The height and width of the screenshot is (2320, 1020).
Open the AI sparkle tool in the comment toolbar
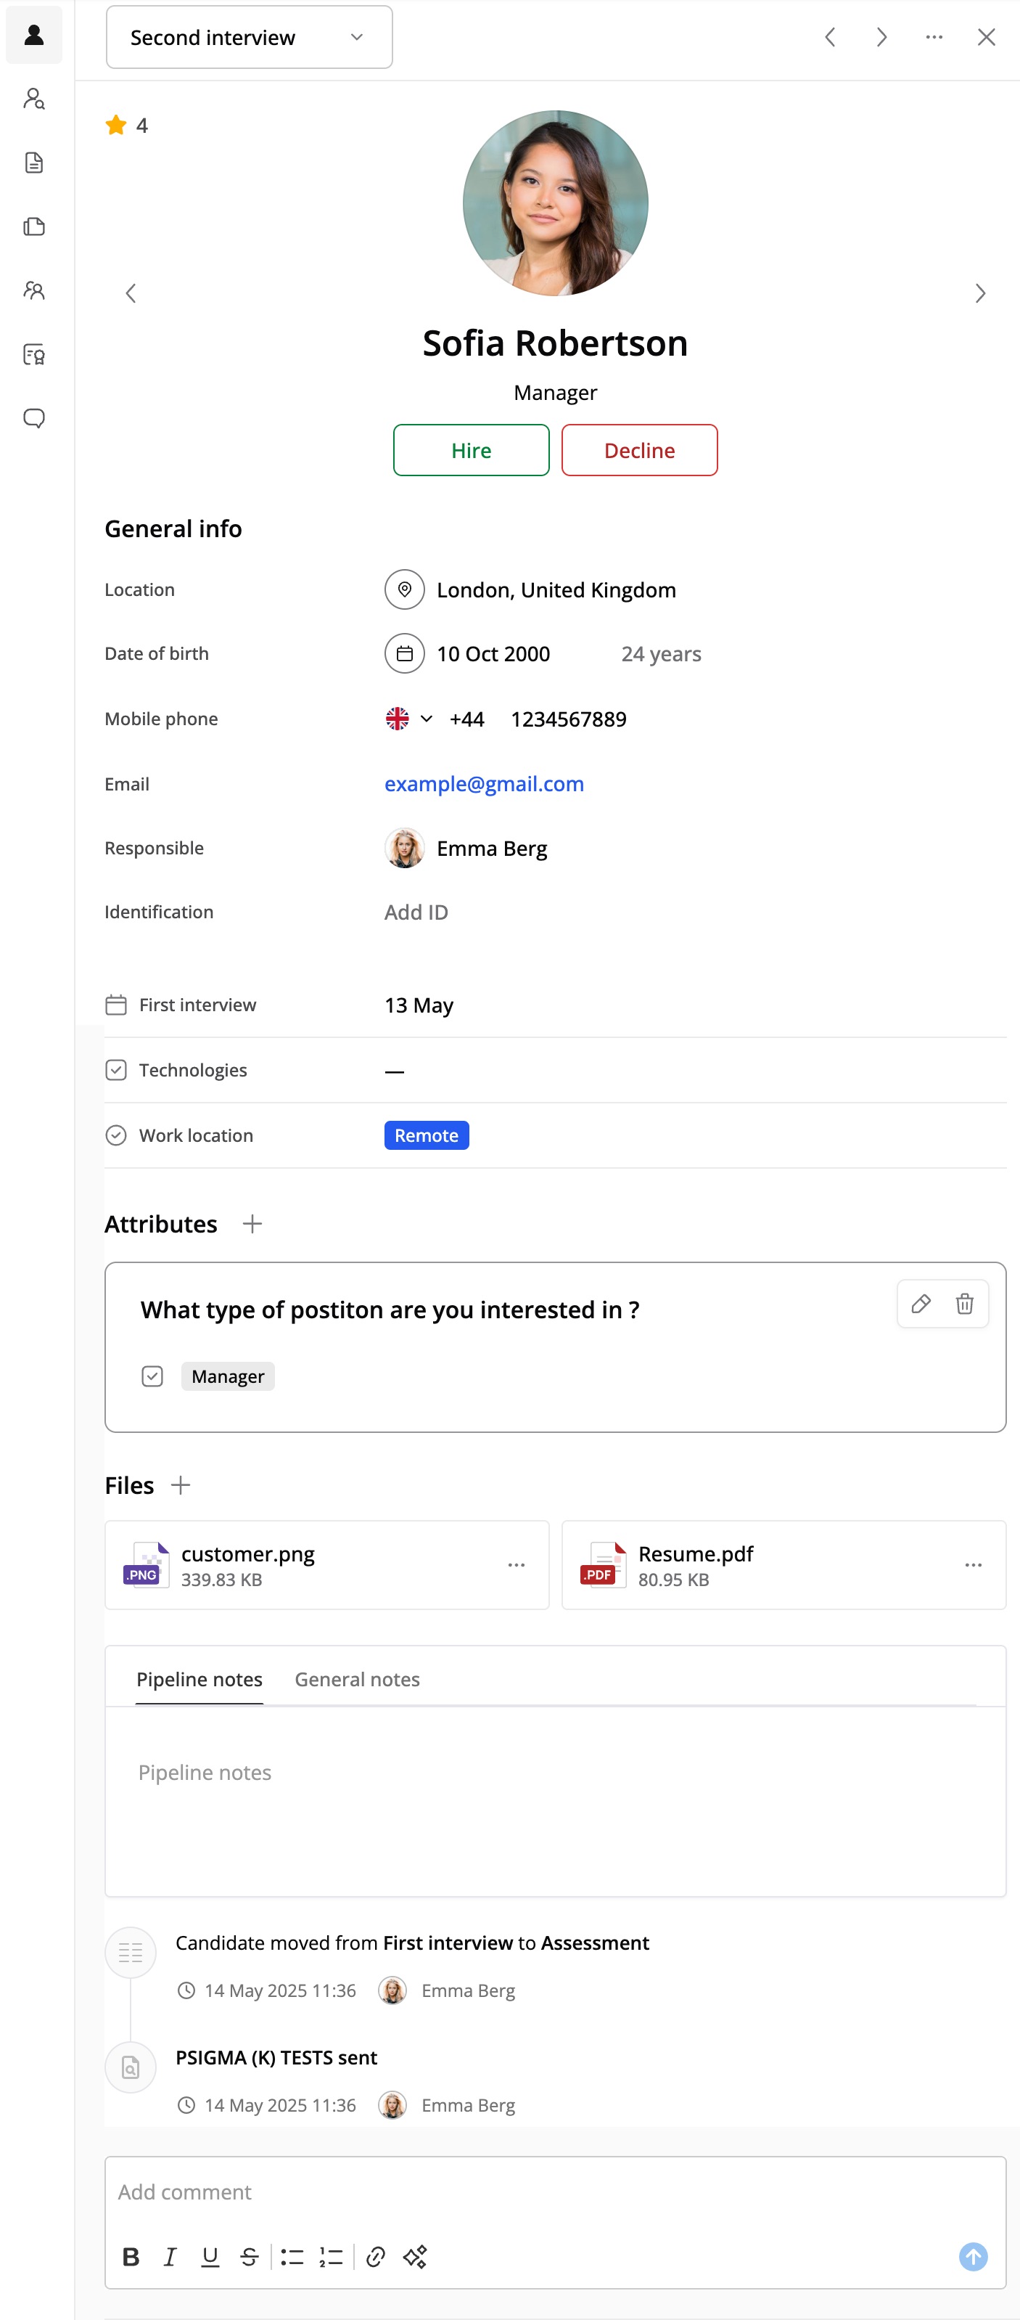(x=414, y=2256)
